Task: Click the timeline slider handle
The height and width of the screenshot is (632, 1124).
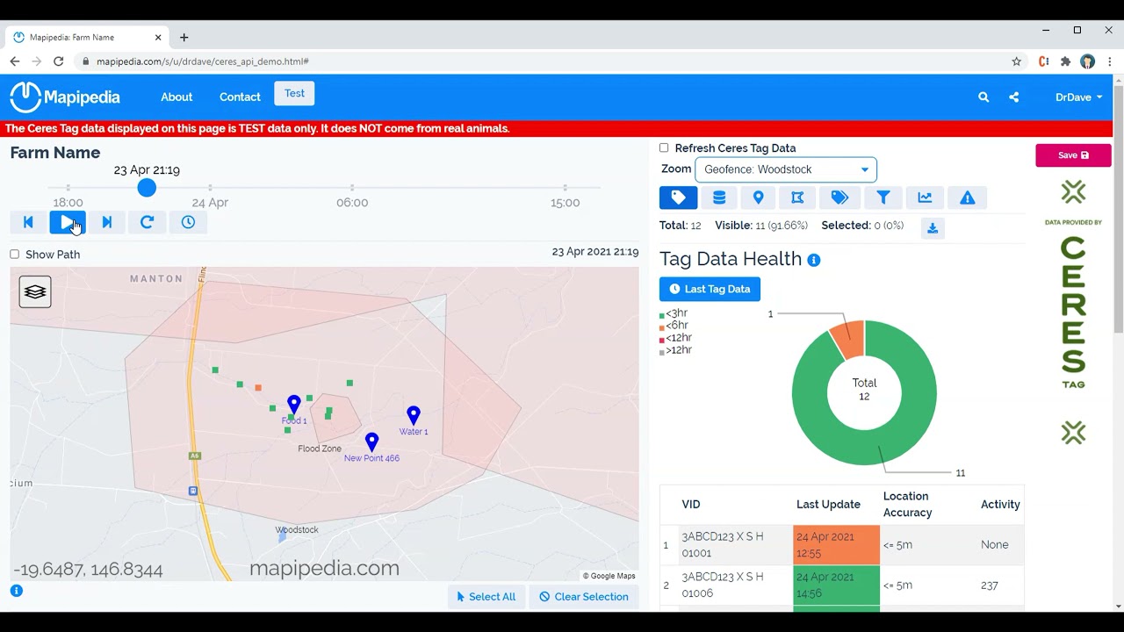Action: pyautogui.click(x=147, y=188)
